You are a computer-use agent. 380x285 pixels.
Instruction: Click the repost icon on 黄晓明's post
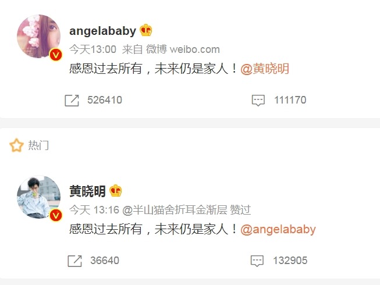(x=74, y=261)
